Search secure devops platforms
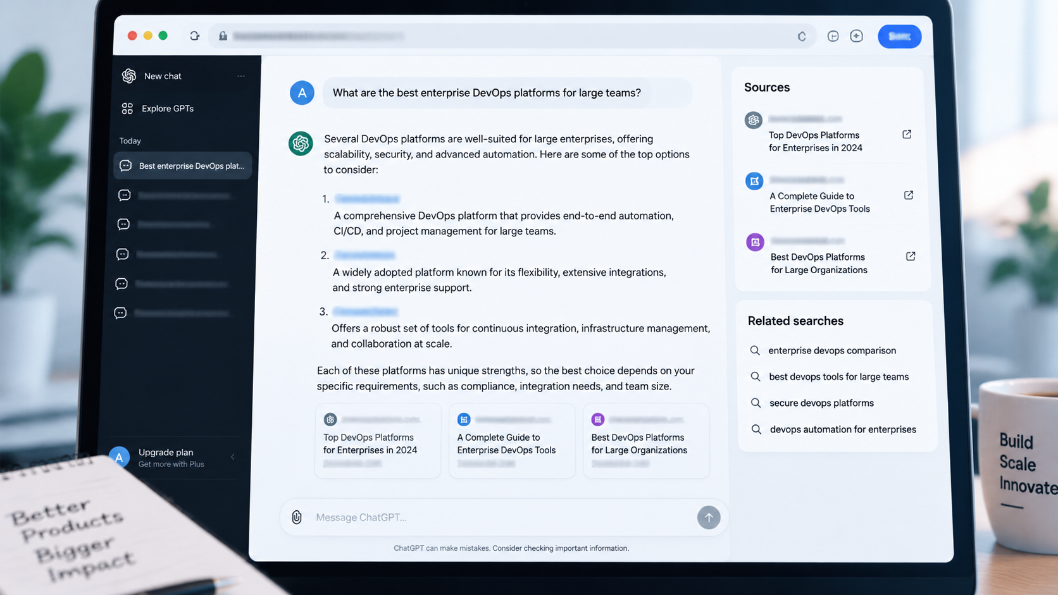 click(x=821, y=403)
